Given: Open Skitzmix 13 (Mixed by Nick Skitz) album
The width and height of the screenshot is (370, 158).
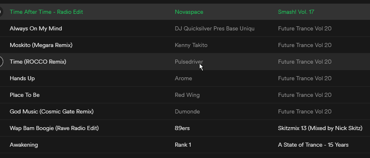Looking at the screenshot, I should (x=320, y=128).
